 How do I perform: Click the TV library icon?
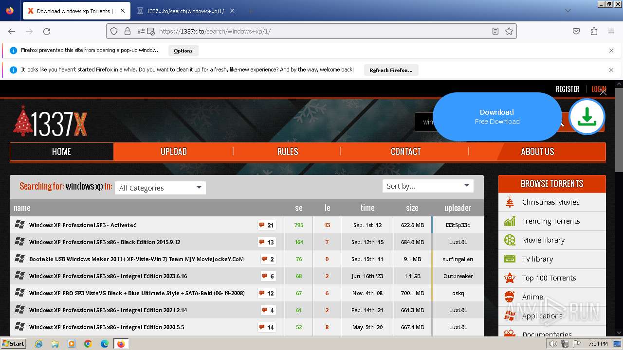[510, 259]
